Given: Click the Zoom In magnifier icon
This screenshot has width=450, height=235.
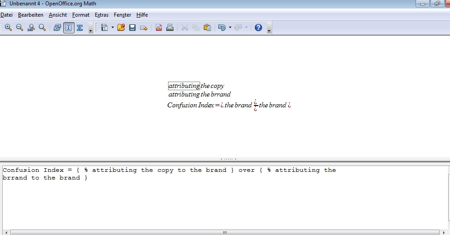Looking at the screenshot, I should (8, 28).
